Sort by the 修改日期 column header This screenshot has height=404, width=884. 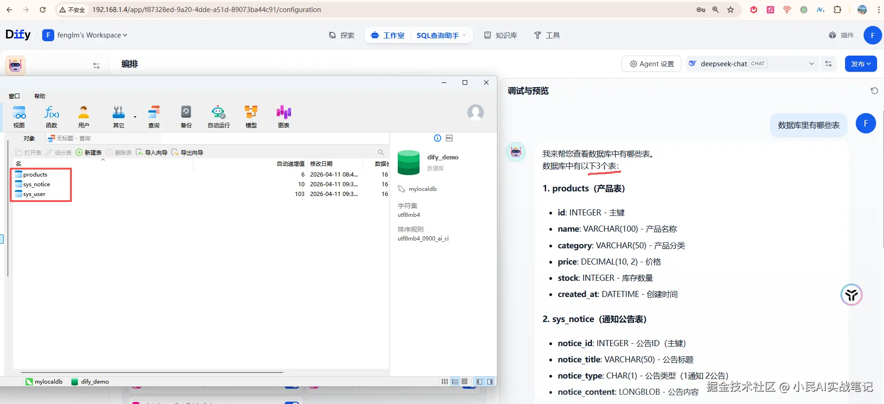[334, 164]
